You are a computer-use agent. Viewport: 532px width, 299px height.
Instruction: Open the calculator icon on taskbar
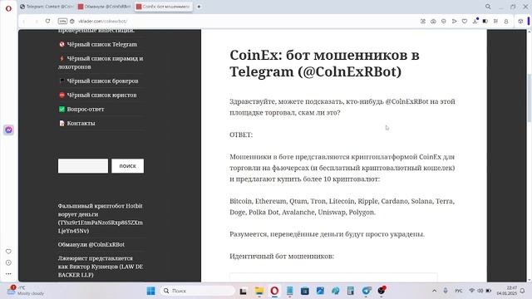pyautogui.click(x=351, y=291)
